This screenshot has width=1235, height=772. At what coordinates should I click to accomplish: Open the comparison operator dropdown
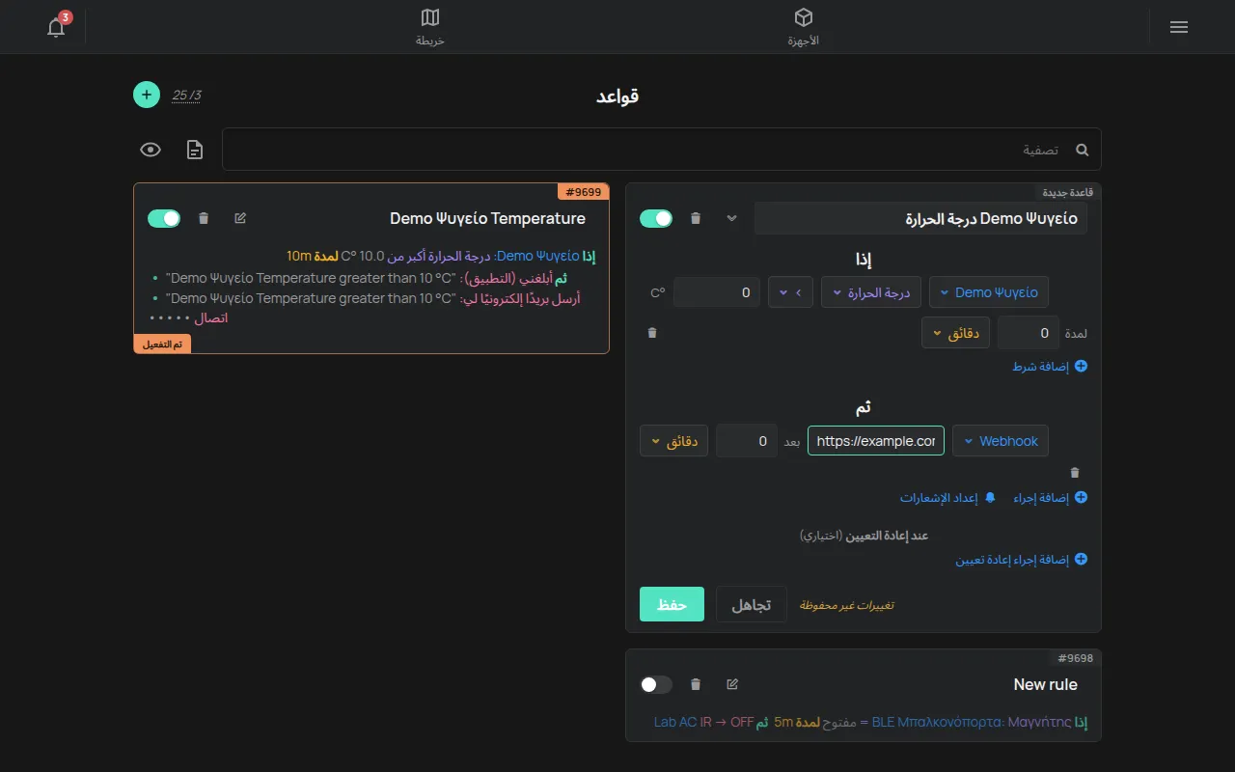pos(790,292)
